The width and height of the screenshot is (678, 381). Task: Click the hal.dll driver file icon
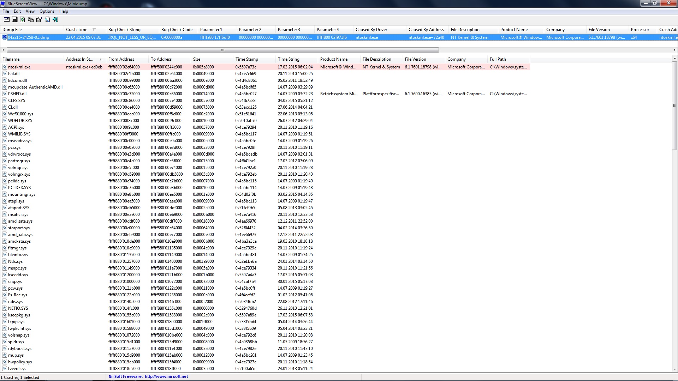[5, 73]
